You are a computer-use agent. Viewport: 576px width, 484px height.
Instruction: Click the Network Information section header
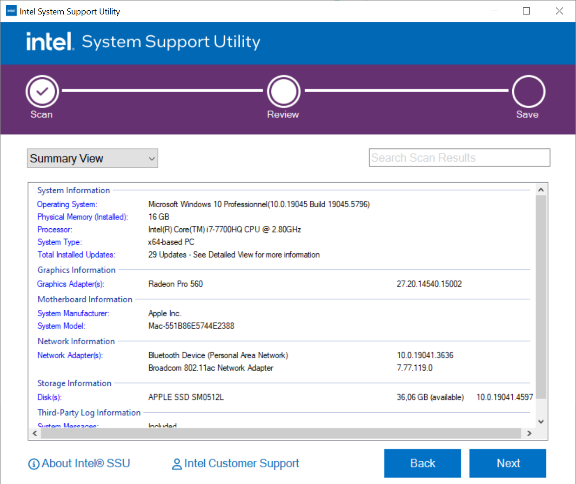tap(76, 341)
